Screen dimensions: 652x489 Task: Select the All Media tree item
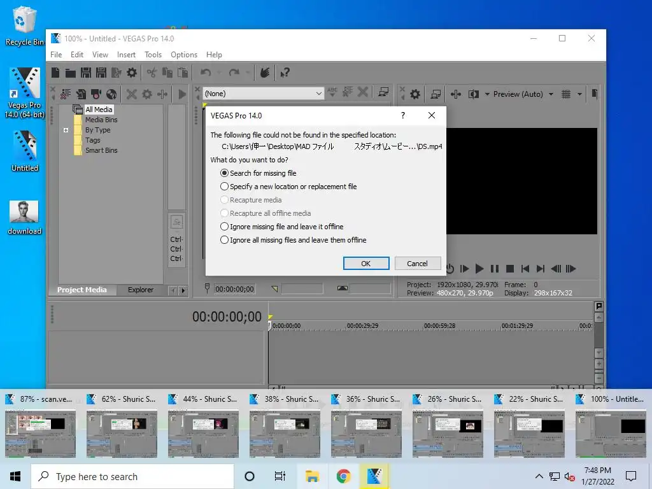[x=99, y=110]
